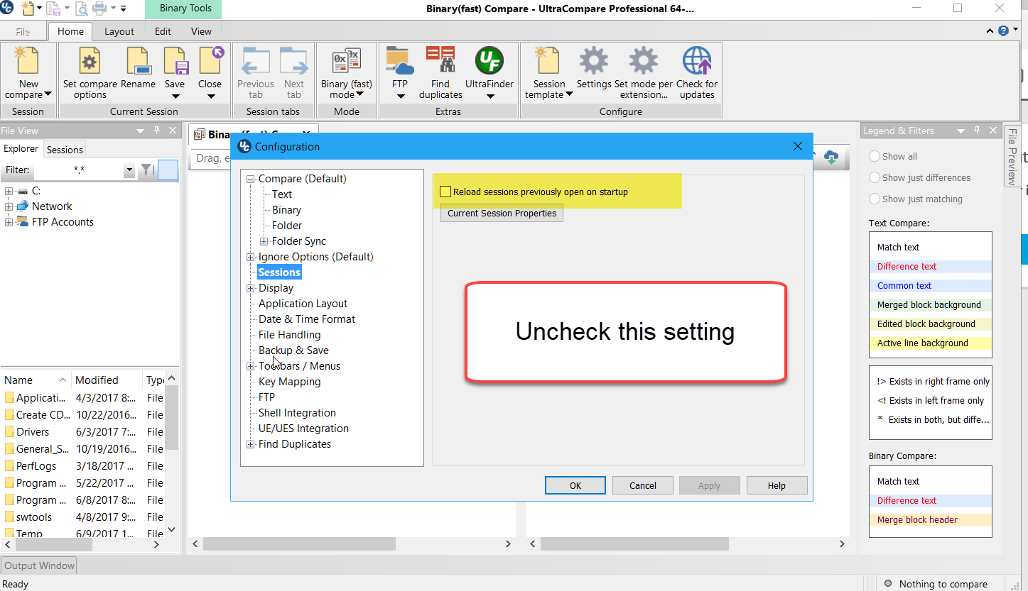Click the print icon in quick access toolbar
Viewport: 1028px width, 591px height.
(x=99, y=9)
